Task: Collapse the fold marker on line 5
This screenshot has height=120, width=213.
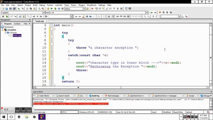Action: tap(52, 29)
